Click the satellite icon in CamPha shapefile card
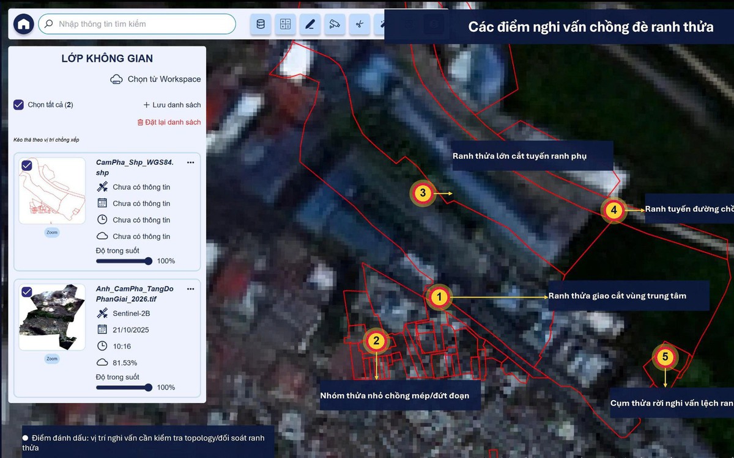 coord(102,187)
